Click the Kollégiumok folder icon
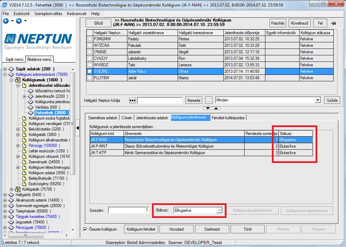The image size is (346, 247). click(18, 80)
